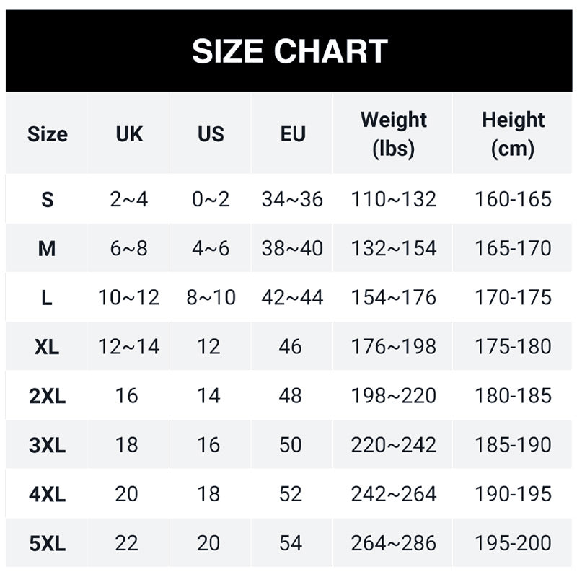Click the 2XL size row label

click(48, 396)
